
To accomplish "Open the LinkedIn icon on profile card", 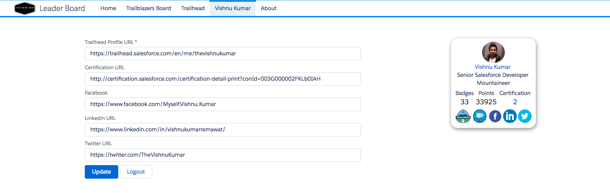I will pyautogui.click(x=510, y=116).
